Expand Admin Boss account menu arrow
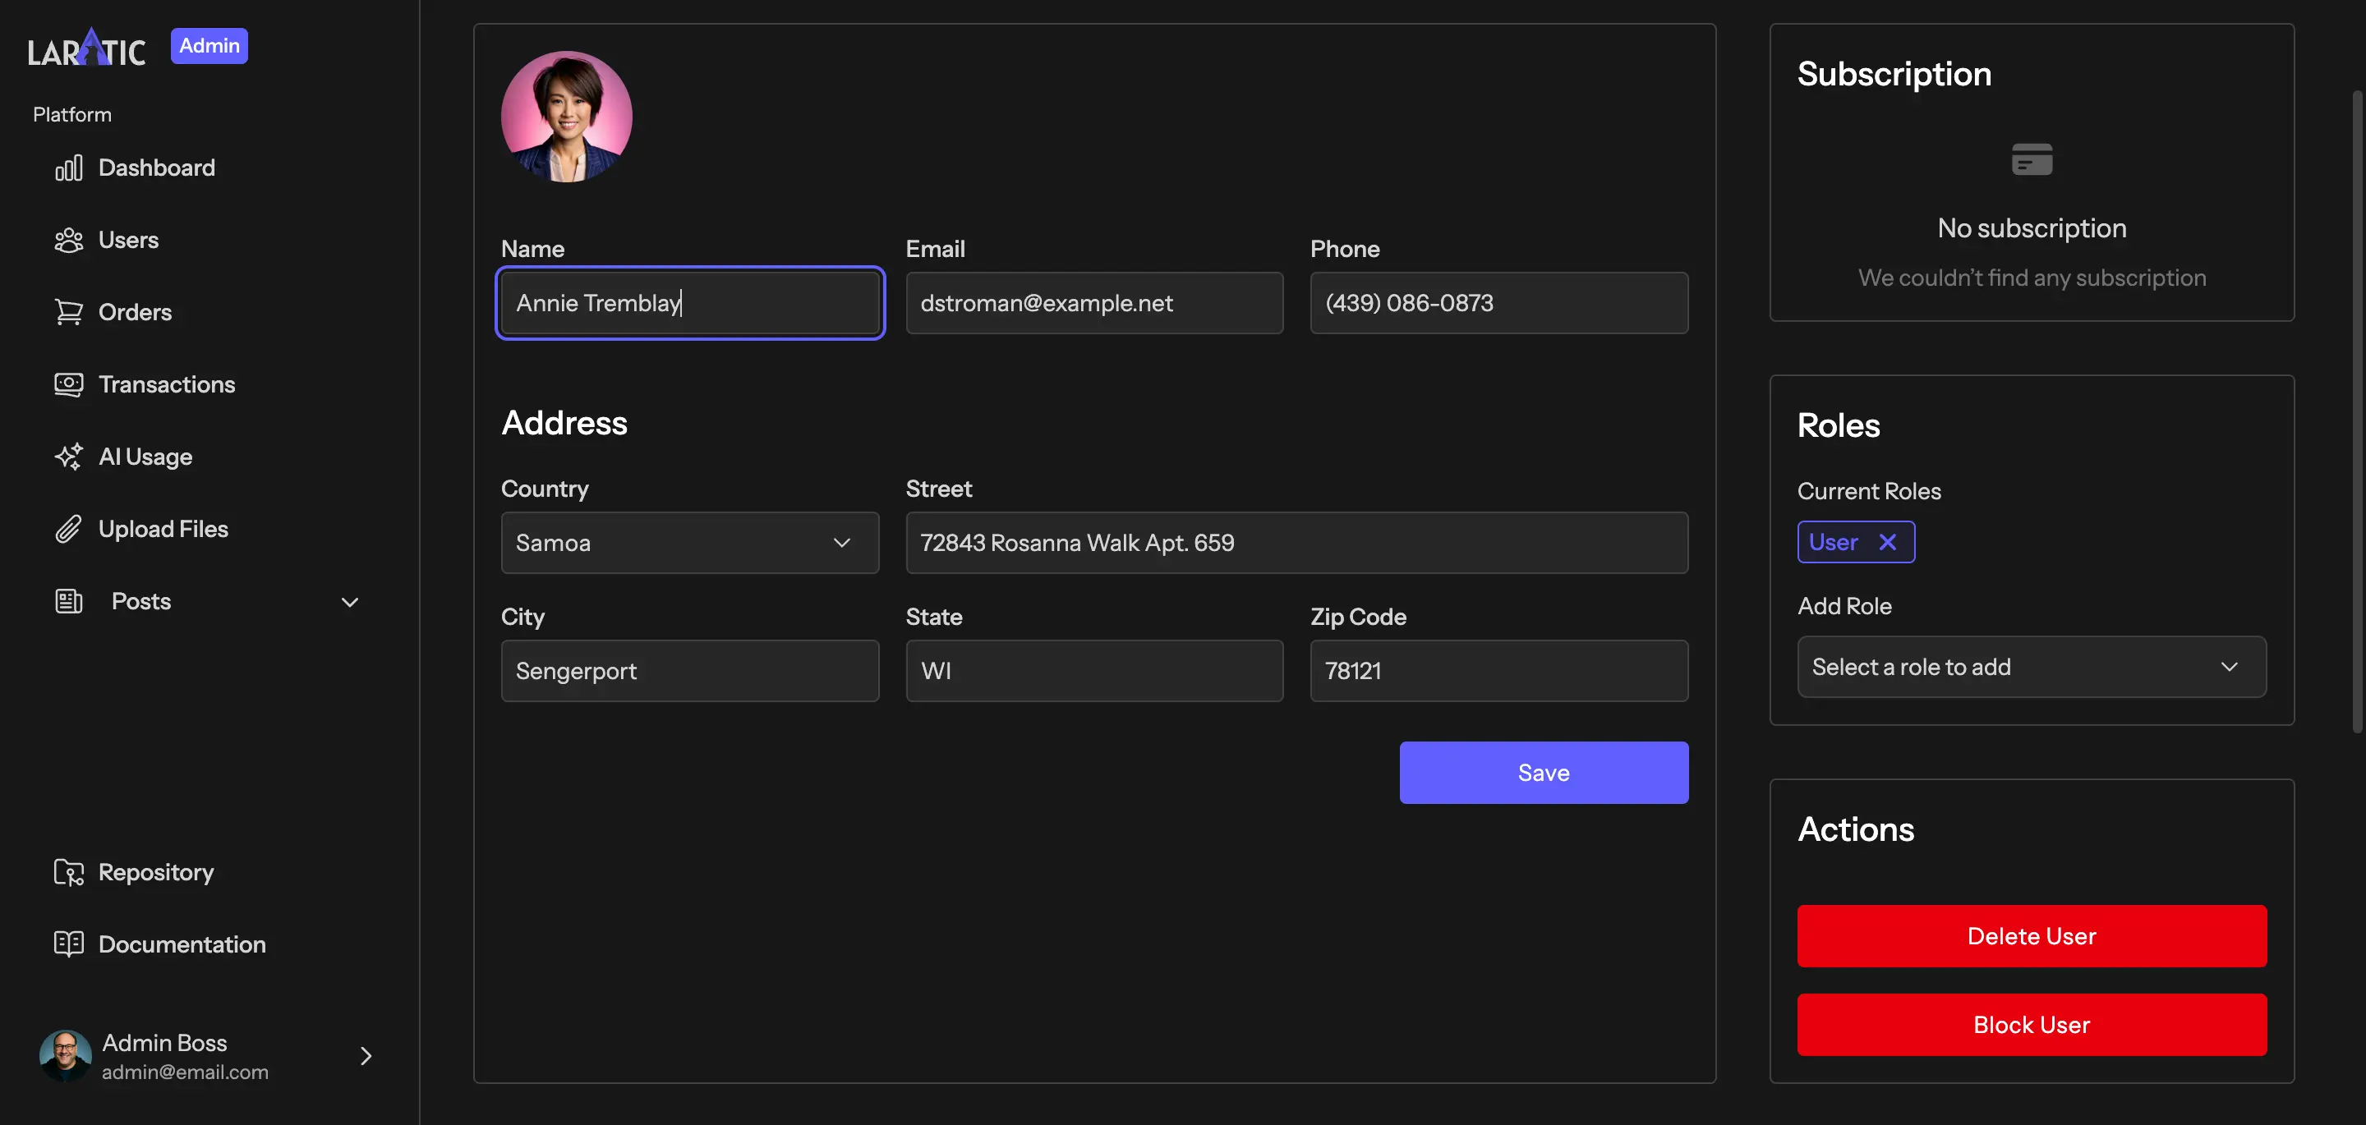 coord(366,1056)
